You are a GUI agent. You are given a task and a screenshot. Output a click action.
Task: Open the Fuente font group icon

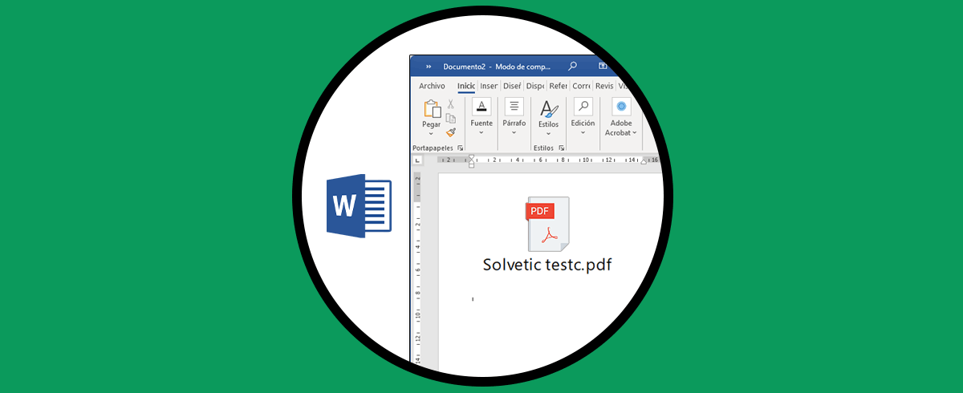tap(481, 107)
